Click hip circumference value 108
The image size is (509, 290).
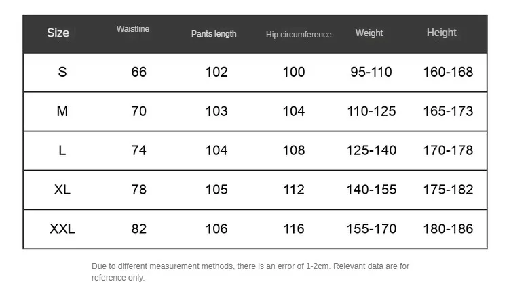tap(294, 150)
